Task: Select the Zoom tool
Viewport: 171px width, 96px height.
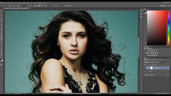Action: (1, 56)
